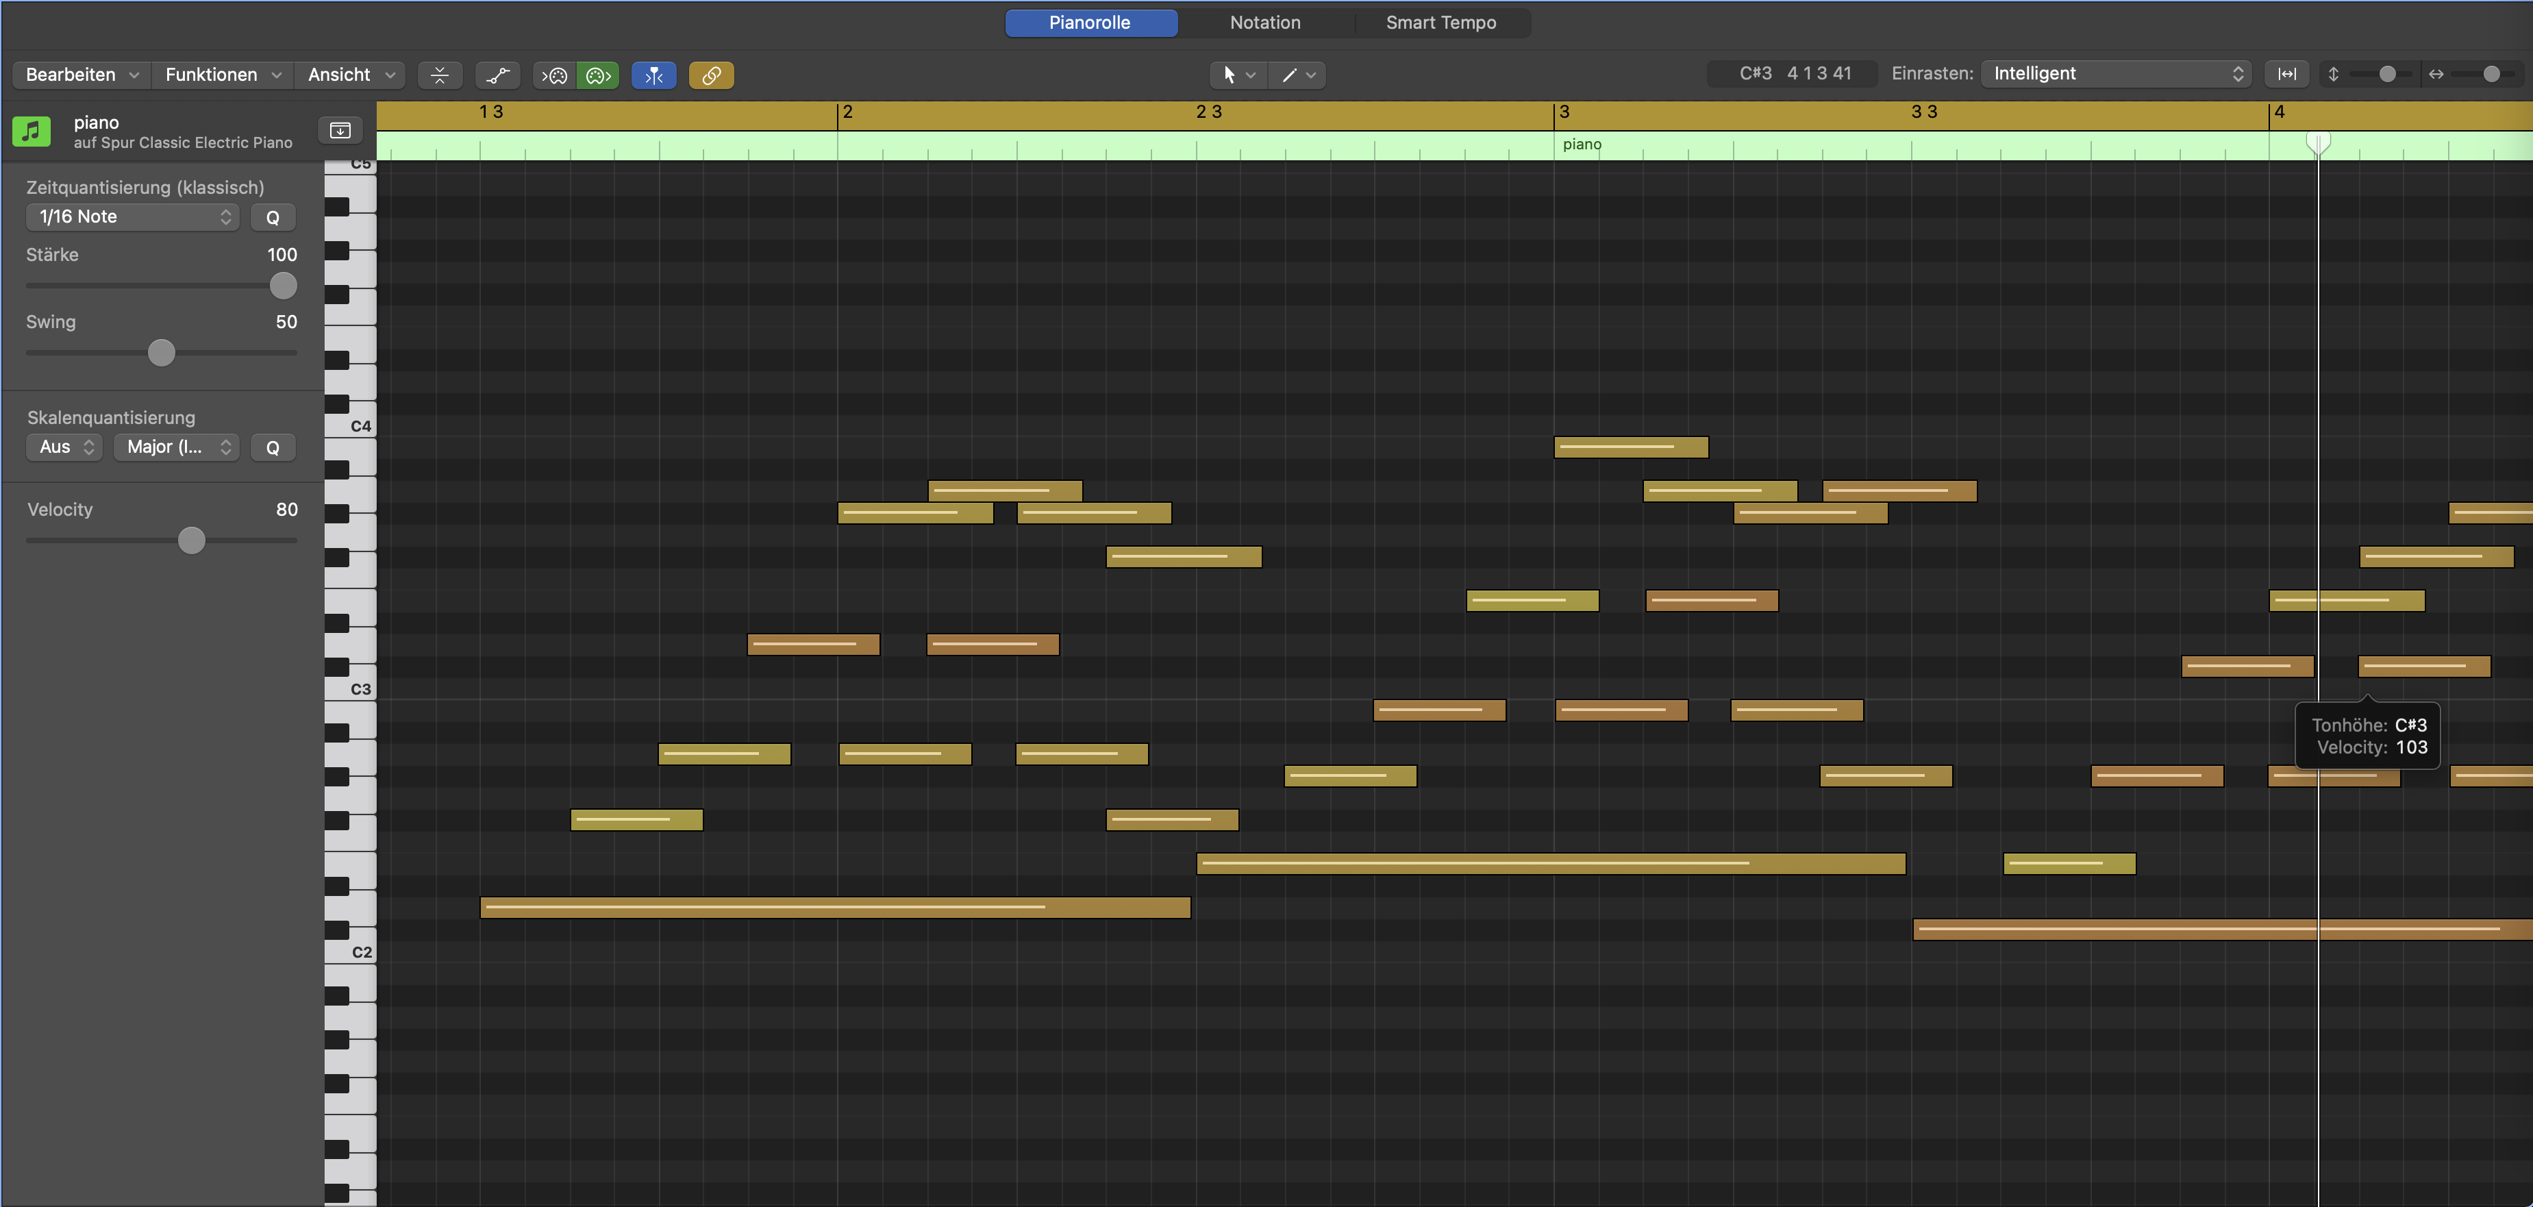Image resolution: width=2533 pixels, height=1207 pixels.
Task: Click the collapse mode icon in toolbar
Action: [440, 75]
